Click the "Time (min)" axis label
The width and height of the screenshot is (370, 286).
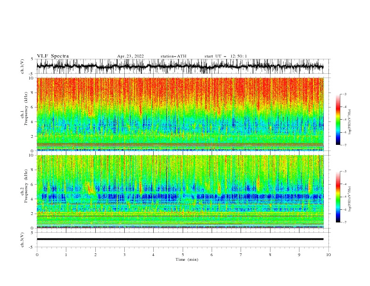point(187,259)
